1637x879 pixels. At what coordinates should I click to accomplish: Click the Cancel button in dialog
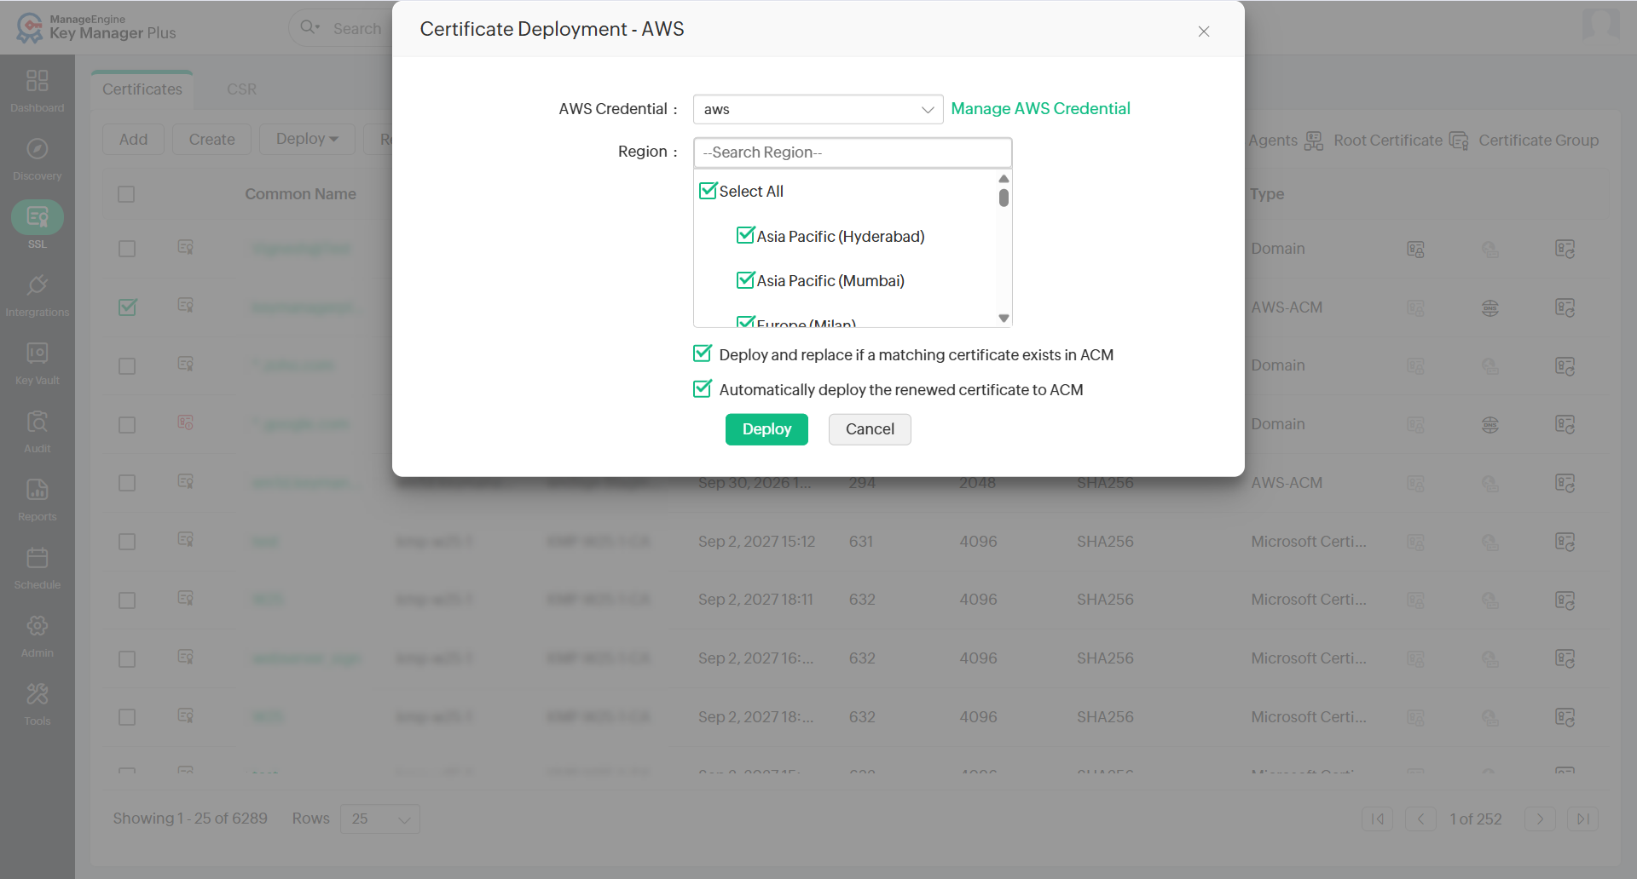click(870, 429)
